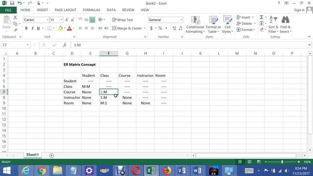
Task: Click Delete cells button
Action: click(245, 23)
